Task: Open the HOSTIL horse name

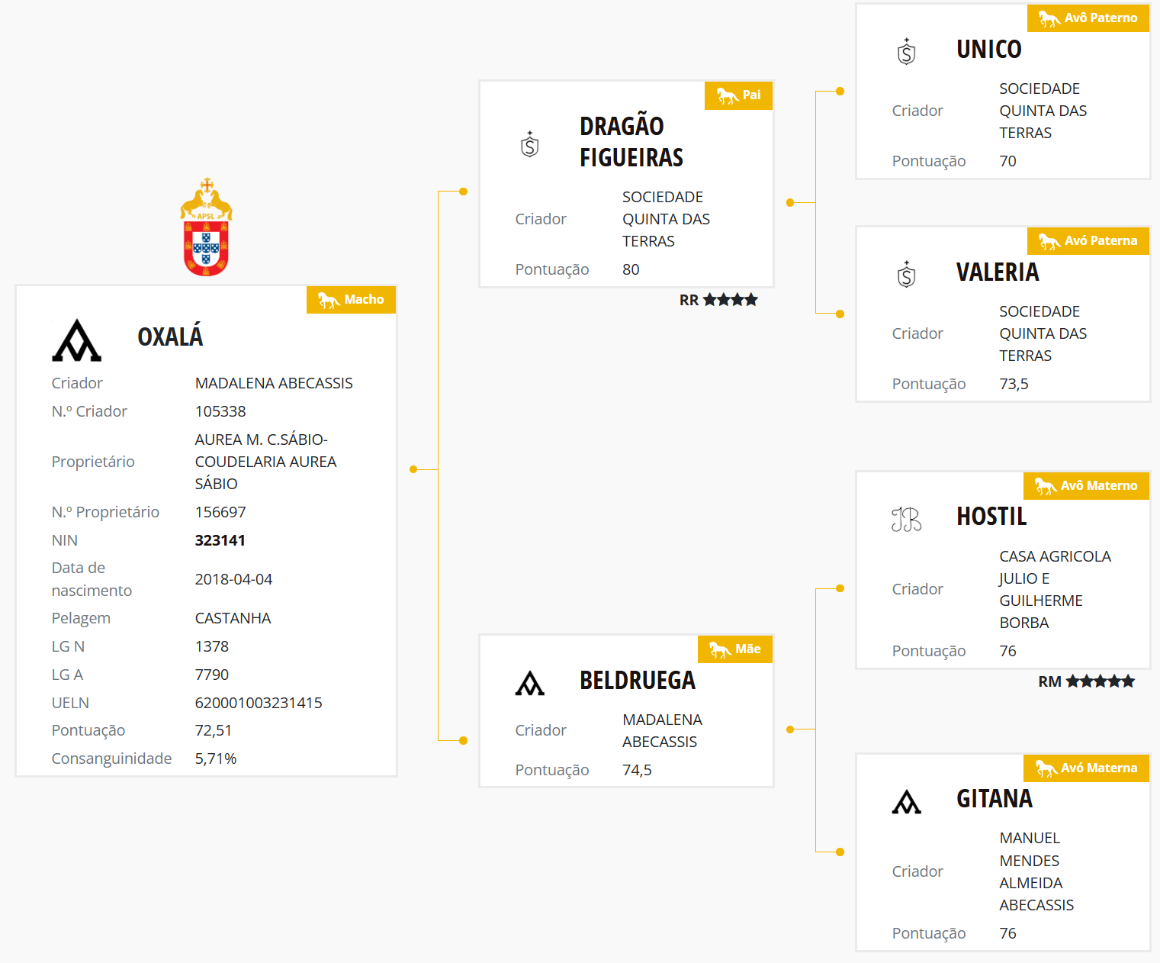Action: [991, 517]
